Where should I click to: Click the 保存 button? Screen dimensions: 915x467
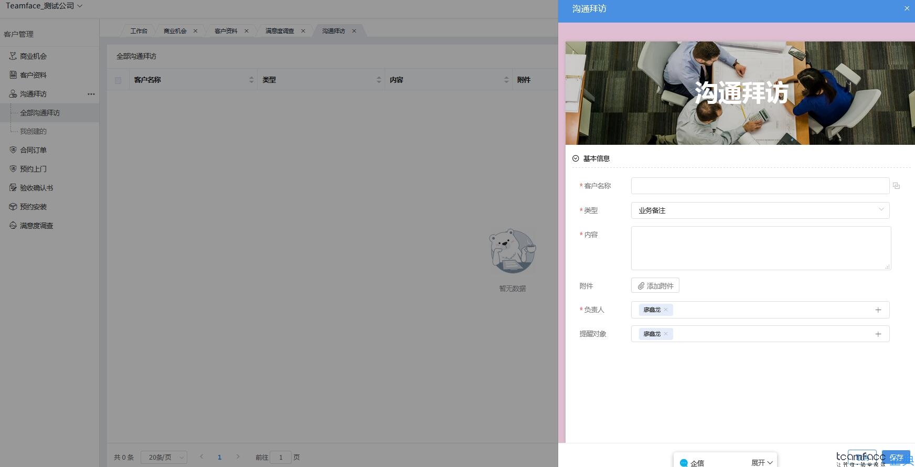tap(896, 458)
